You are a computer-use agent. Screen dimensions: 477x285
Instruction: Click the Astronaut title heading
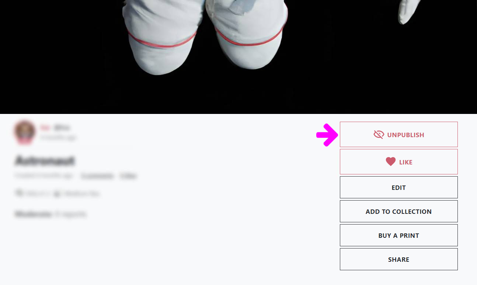point(45,160)
